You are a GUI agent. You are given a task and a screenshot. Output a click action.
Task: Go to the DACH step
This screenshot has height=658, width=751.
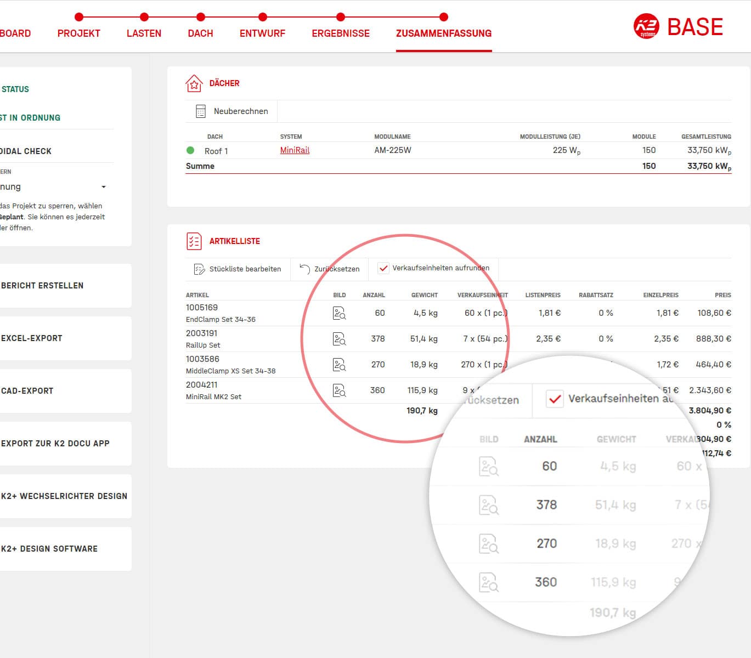coord(200,33)
